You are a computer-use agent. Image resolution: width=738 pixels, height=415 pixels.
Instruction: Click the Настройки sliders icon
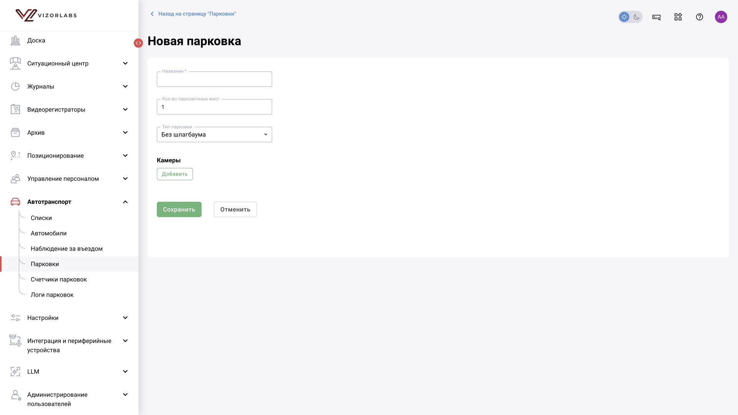click(15, 318)
